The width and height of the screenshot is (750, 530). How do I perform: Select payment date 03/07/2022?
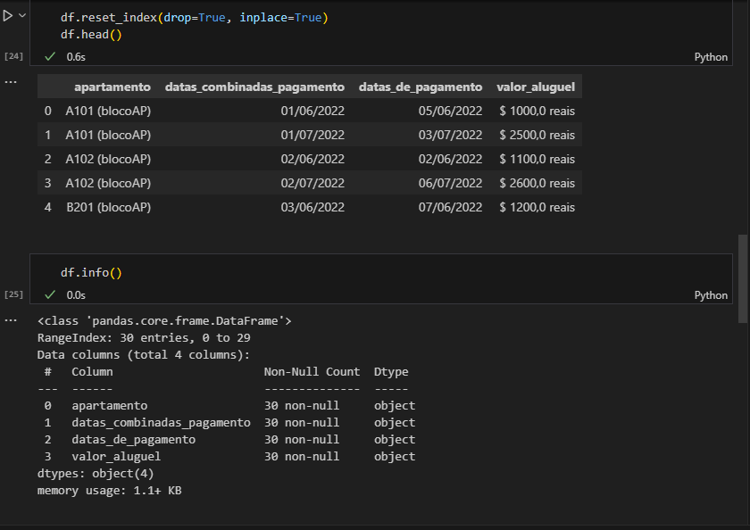click(450, 135)
